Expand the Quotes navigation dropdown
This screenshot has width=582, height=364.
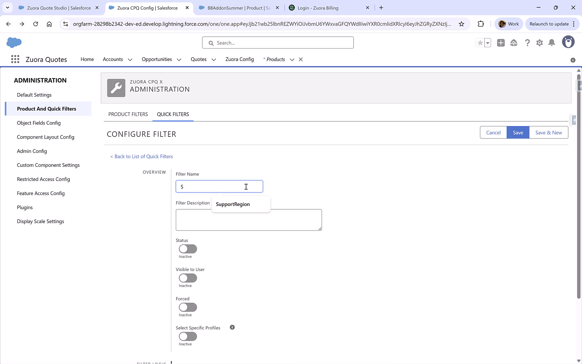pyautogui.click(x=214, y=59)
